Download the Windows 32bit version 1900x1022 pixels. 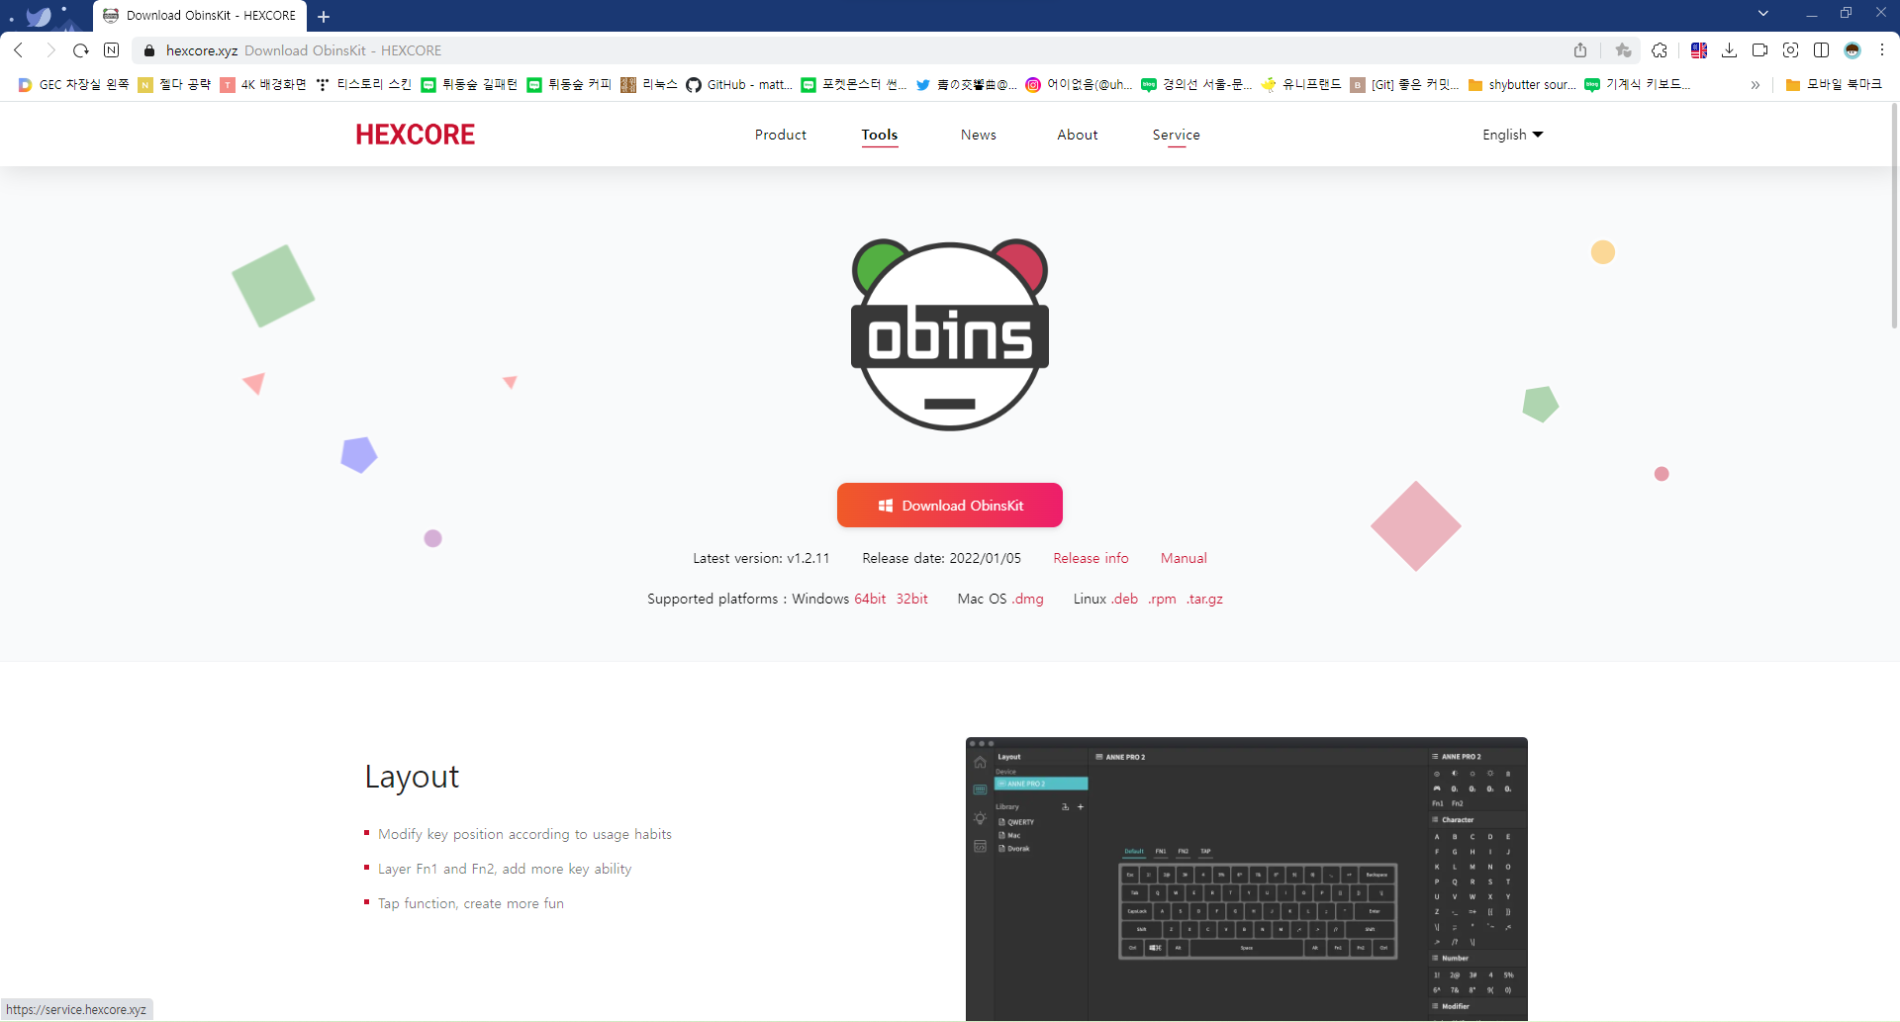tap(912, 599)
